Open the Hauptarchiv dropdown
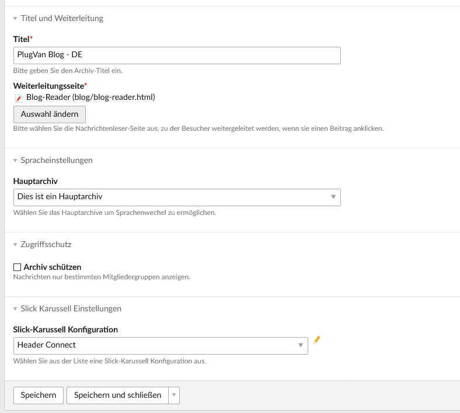Screen dimensions: 460x413 point(176,197)
